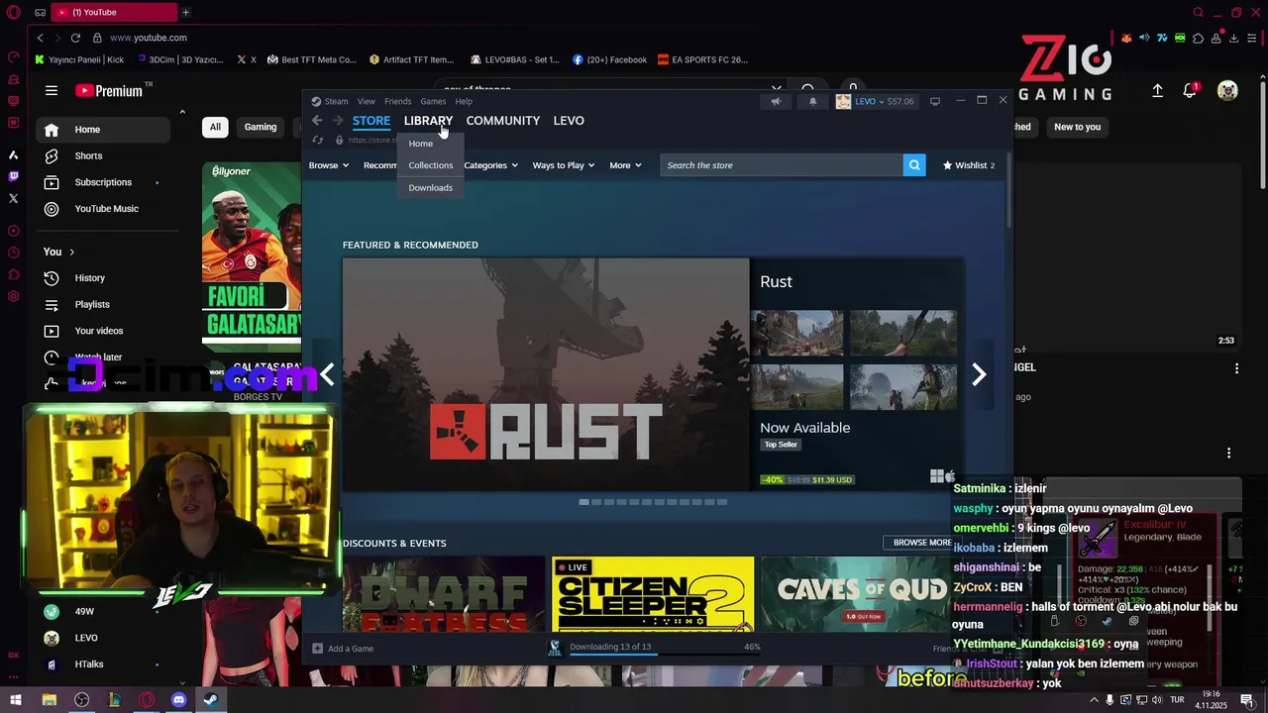Open File Explorer from the taskbar
This screenshot has width=1268, height=713.
pos(50,700)
